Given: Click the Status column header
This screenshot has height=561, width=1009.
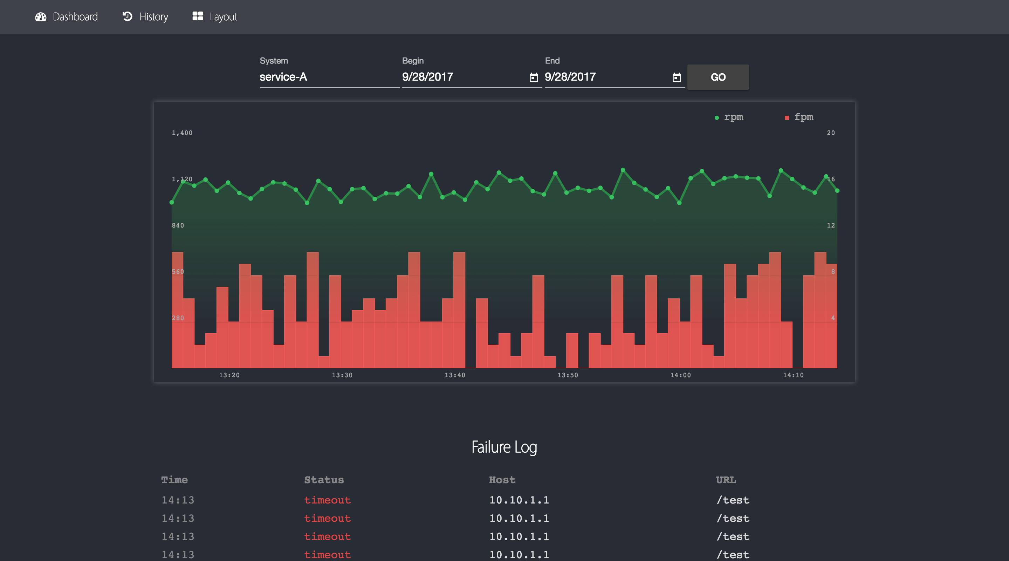Looking at the screenshot, I should click(x=324, y=480).
